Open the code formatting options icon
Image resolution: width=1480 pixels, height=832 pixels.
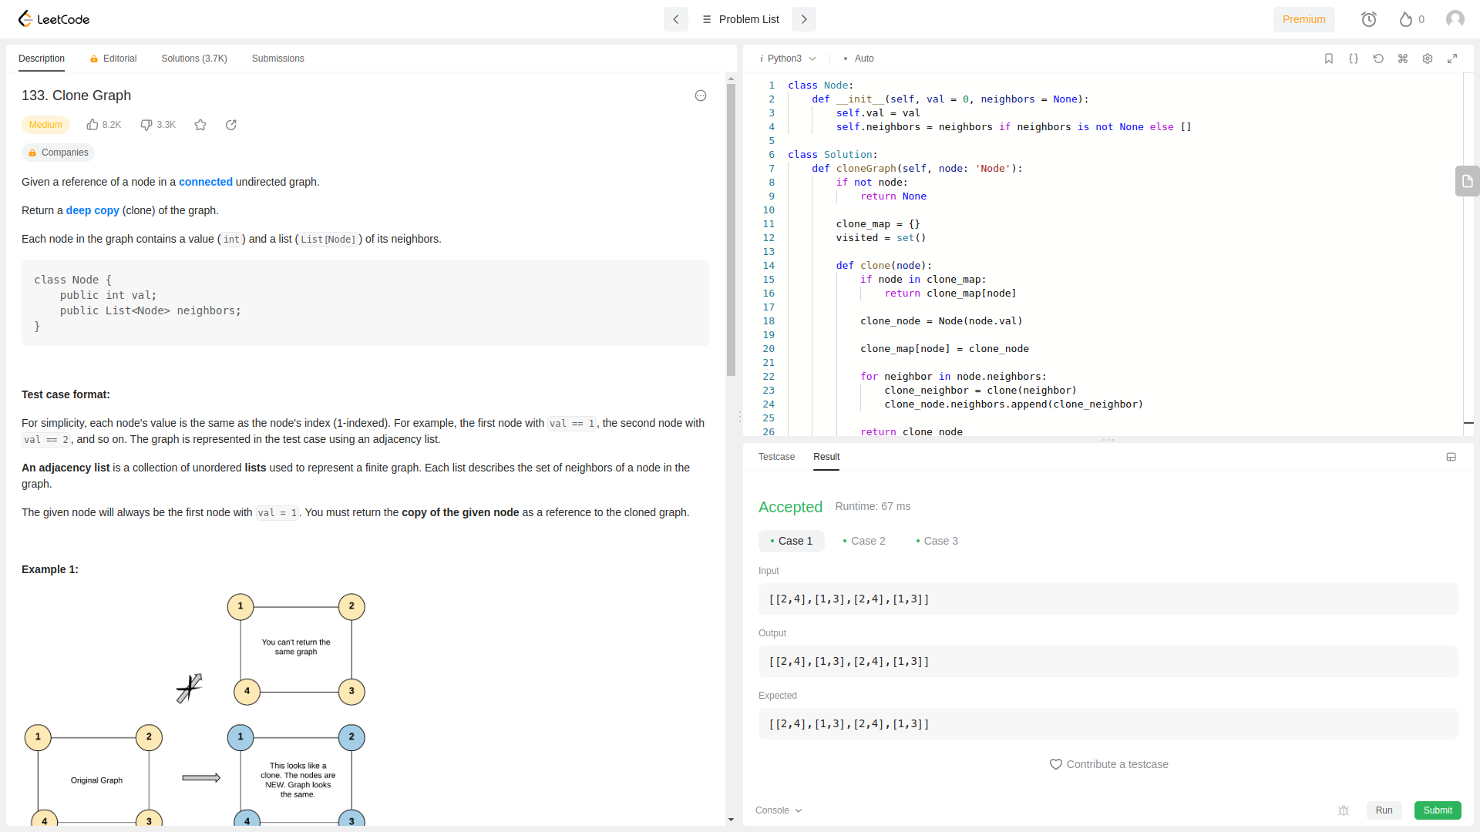click(x=1354, y=59)
